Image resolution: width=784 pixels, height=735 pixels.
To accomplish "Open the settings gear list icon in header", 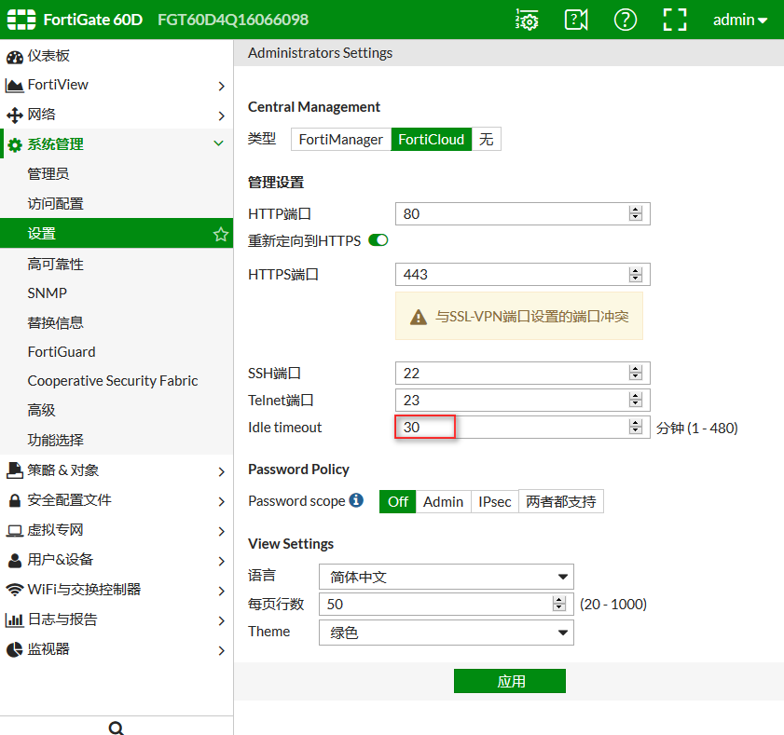I will [x=527, y=20].
